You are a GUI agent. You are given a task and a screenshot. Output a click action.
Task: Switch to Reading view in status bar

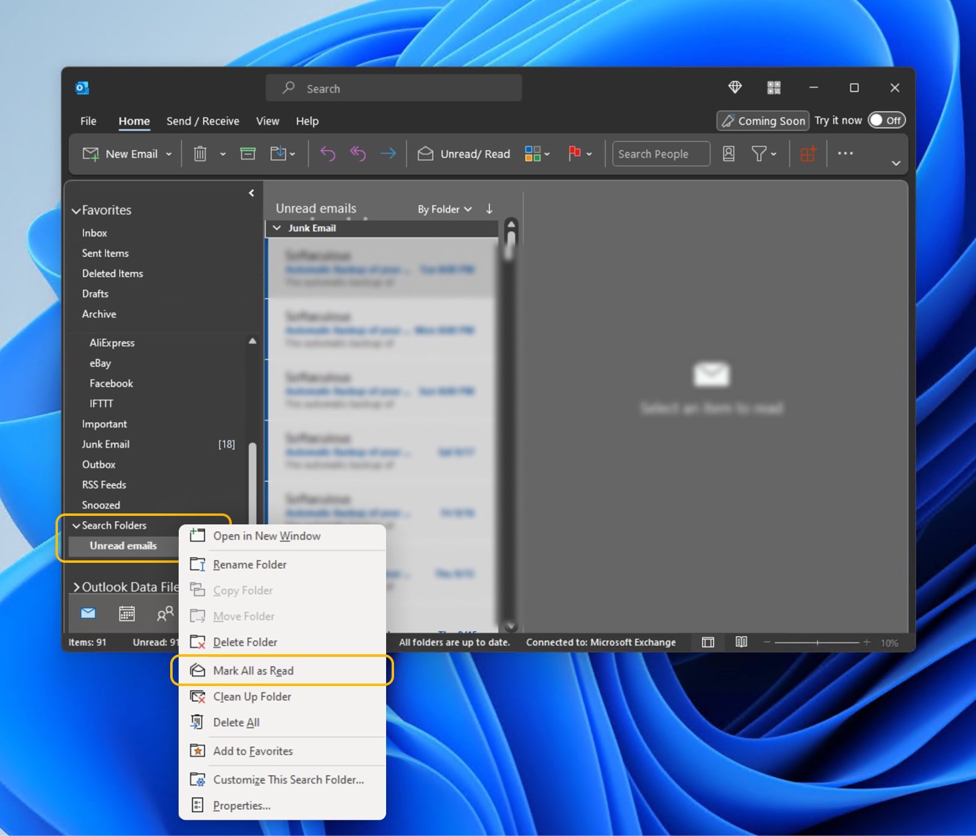point(741,642)
